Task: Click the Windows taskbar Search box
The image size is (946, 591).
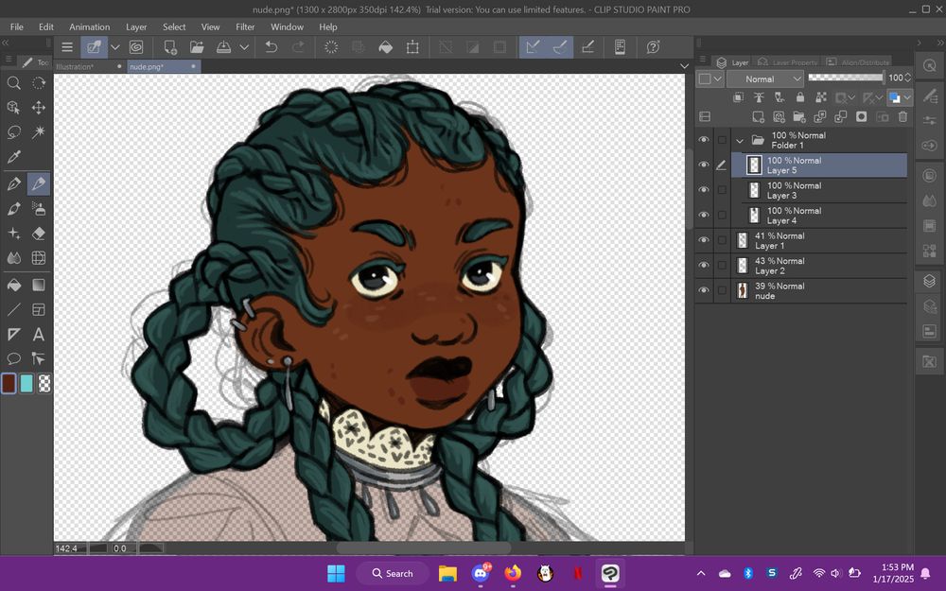Action: tap(393, 573)
